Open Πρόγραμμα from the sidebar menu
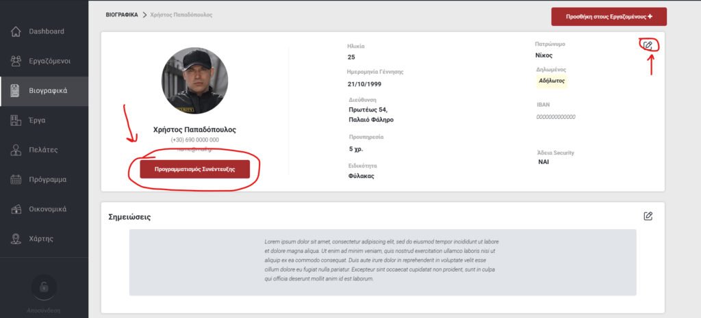Viewport: 701px width, 318px height. point(47,180)
